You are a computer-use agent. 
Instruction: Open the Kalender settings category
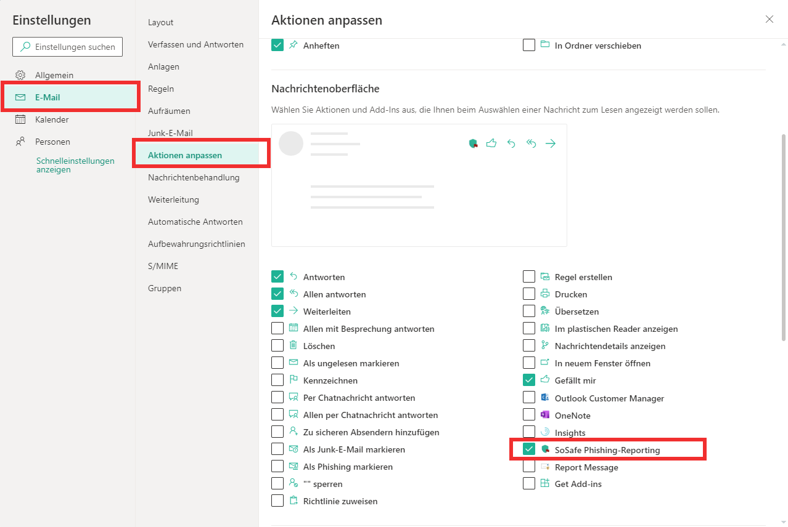click(52, 119)
